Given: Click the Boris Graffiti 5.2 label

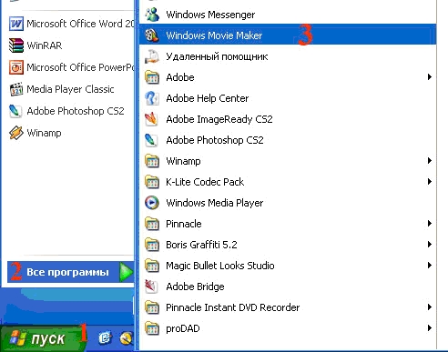Looking at the screenshot, I should coord(201,245).
